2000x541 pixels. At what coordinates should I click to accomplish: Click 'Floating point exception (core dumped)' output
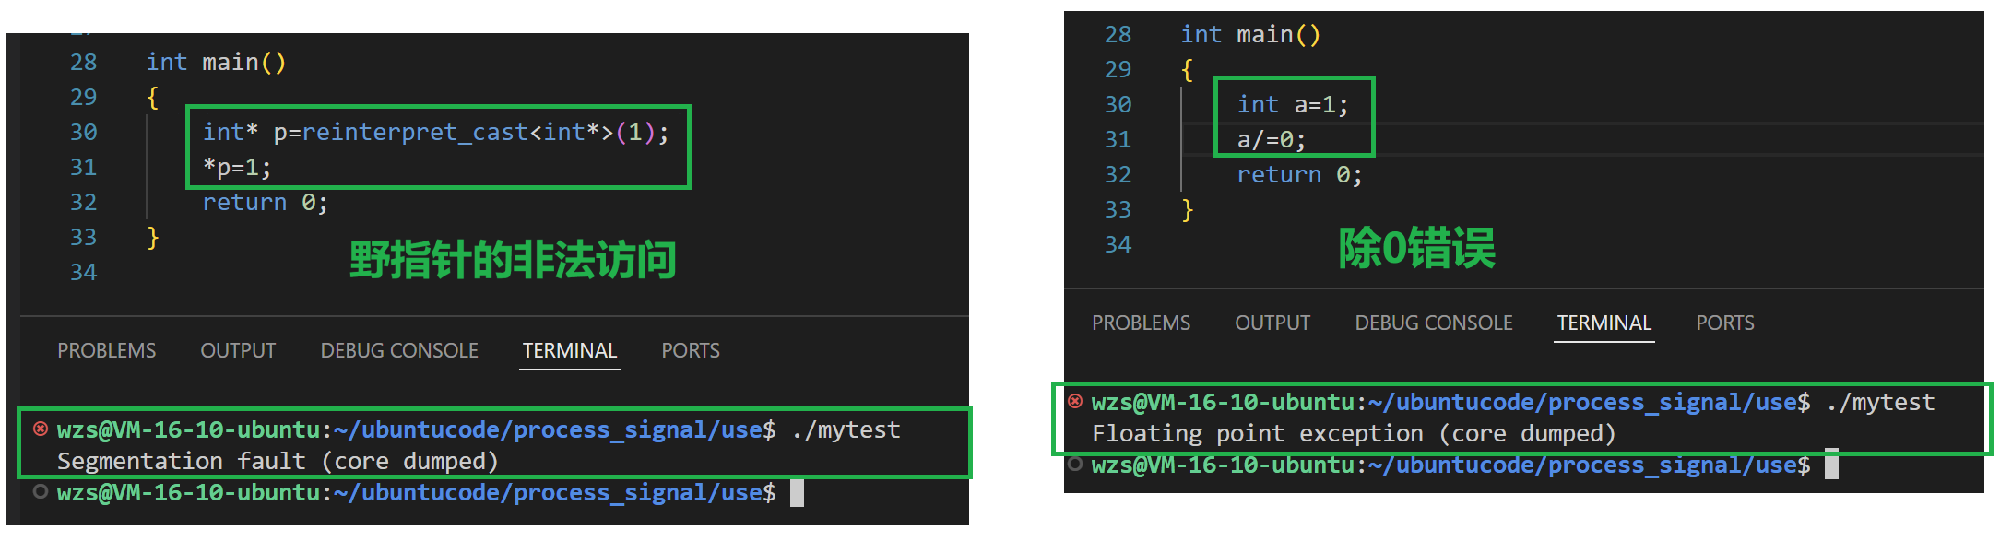[1354, 433]
